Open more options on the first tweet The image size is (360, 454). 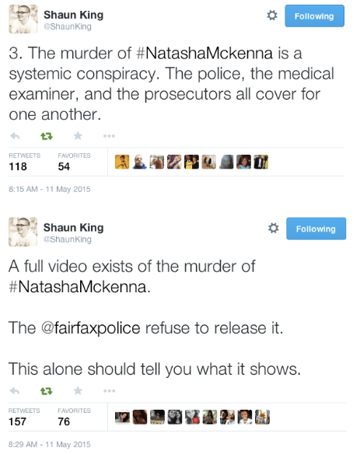(x=109, y=136)
